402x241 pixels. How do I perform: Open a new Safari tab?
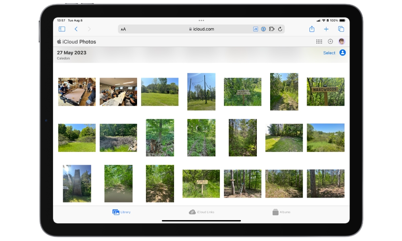coord(326,29)
